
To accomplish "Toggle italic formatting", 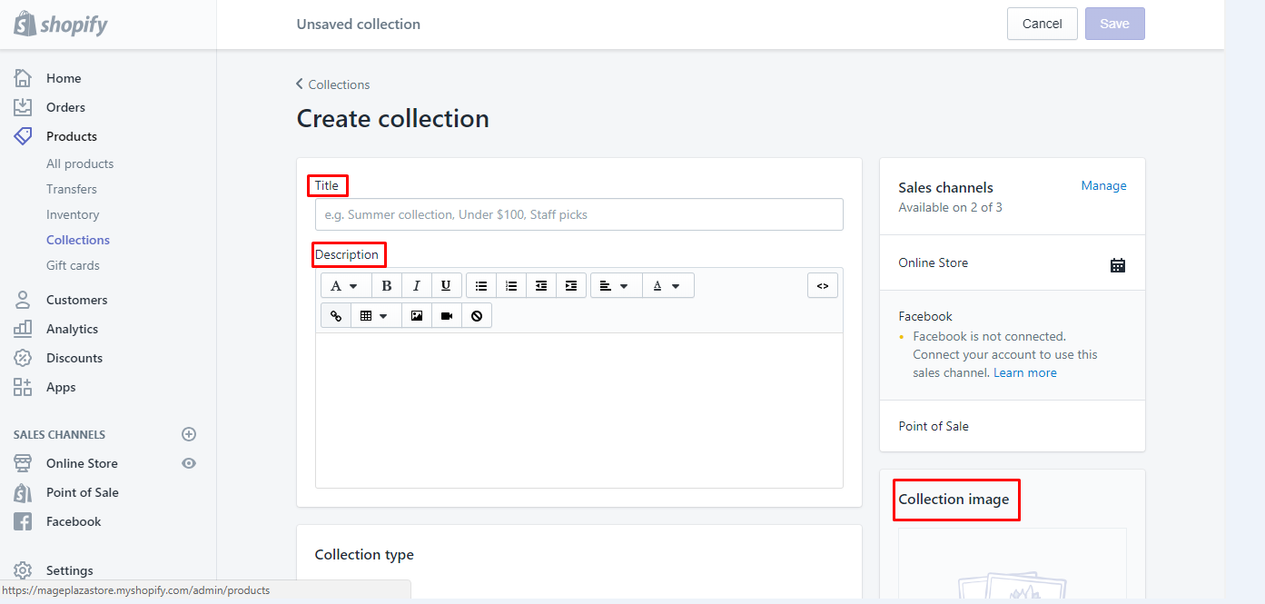I will click(x=417, y=285).
